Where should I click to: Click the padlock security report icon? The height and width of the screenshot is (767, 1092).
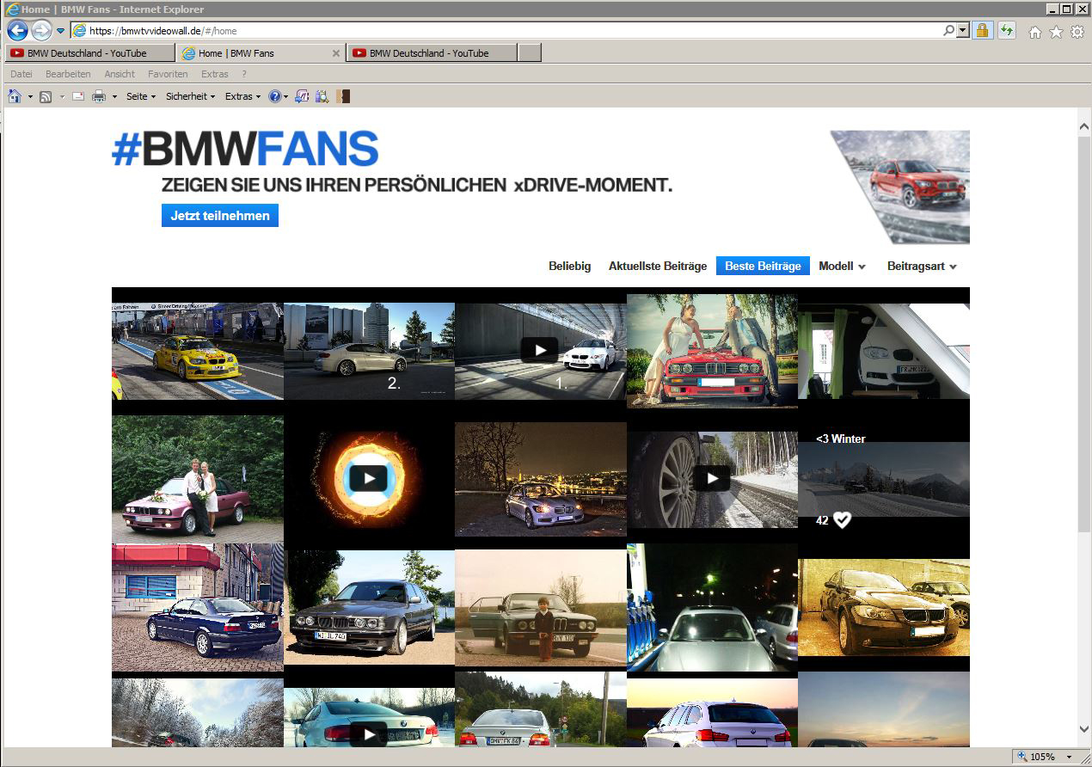point(983,31)
